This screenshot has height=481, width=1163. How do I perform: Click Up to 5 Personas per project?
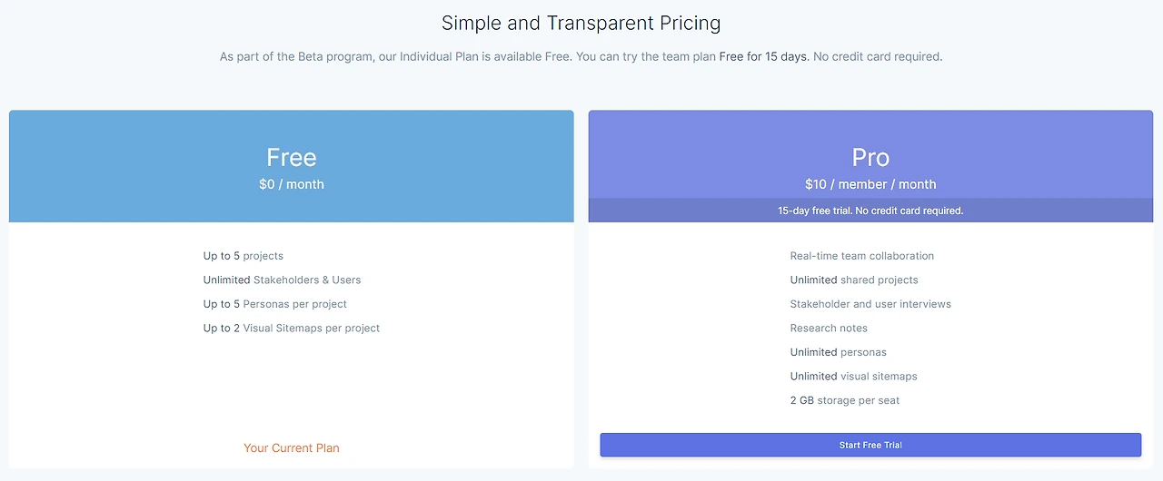[x=275, y=304]
